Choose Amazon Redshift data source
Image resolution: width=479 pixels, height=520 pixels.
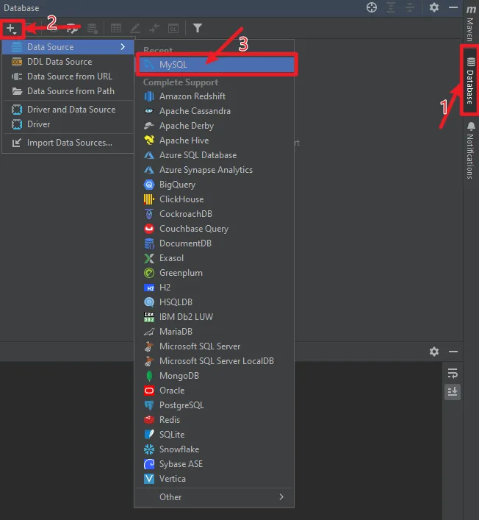tap(214, 96)
